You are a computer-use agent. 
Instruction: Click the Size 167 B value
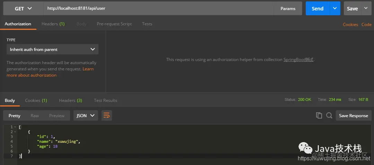[x=363, y=99]
